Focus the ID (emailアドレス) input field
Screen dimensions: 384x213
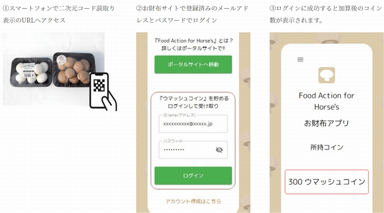click(x=193, y=123)
